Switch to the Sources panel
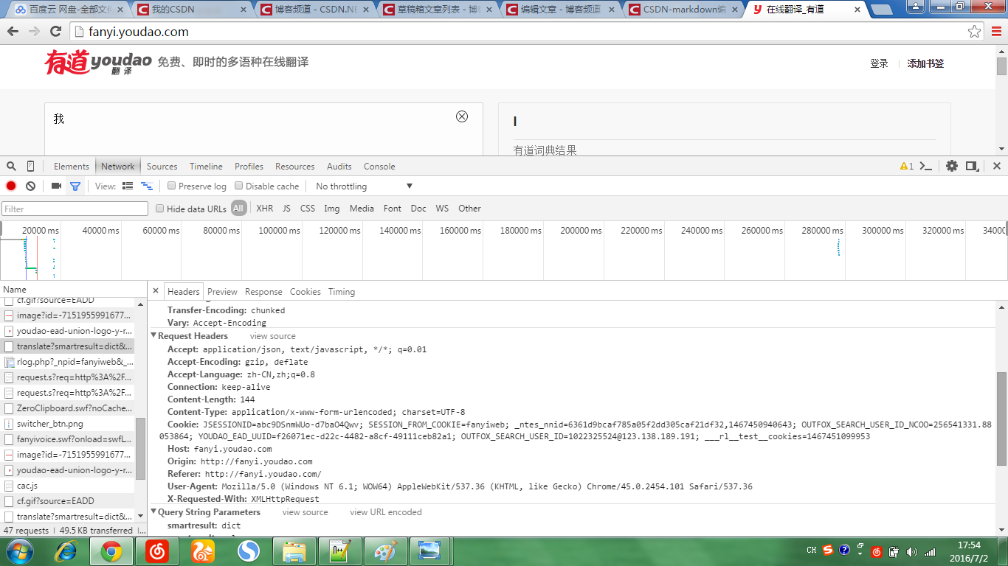 162,167
